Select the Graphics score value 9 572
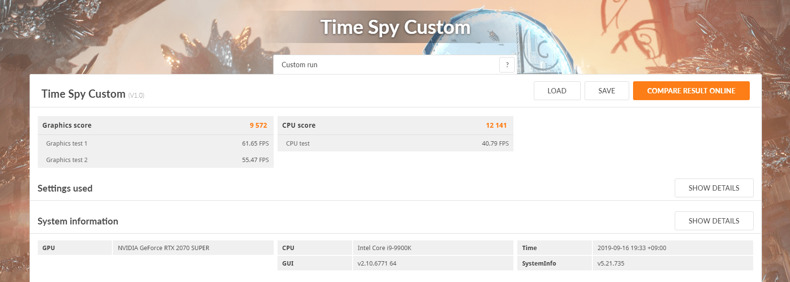Screen dimensions: 790x282 click(x=258, y=125)
